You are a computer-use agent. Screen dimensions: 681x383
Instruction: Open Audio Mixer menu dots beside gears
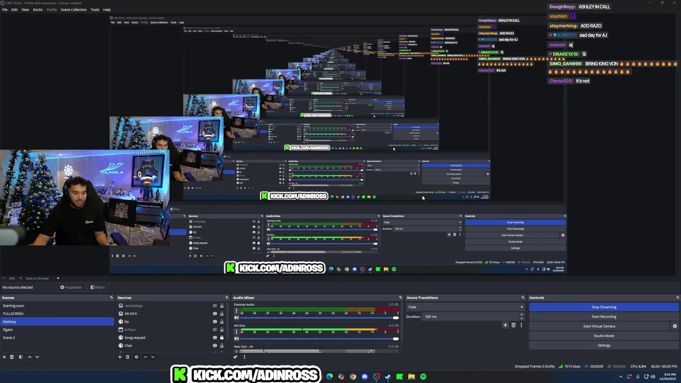(x=244, y=357)
